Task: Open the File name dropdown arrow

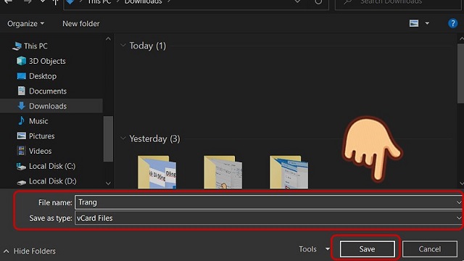Action: point(459,202)
